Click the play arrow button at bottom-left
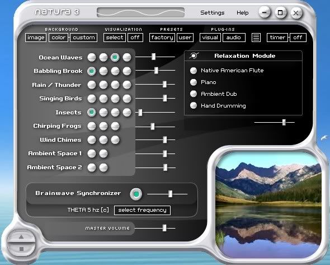 (21, 237)
